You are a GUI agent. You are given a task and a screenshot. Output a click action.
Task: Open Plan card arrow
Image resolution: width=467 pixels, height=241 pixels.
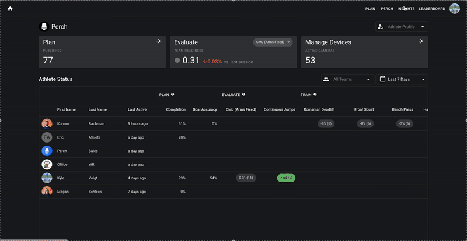click(158, 41)
